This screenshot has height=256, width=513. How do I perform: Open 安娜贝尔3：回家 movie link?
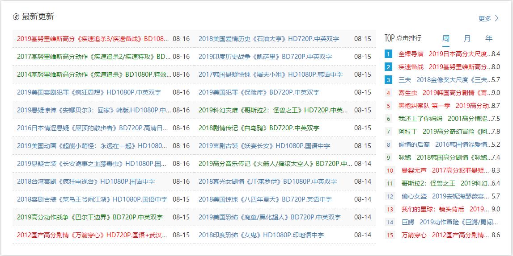click(x=94, y=110)
